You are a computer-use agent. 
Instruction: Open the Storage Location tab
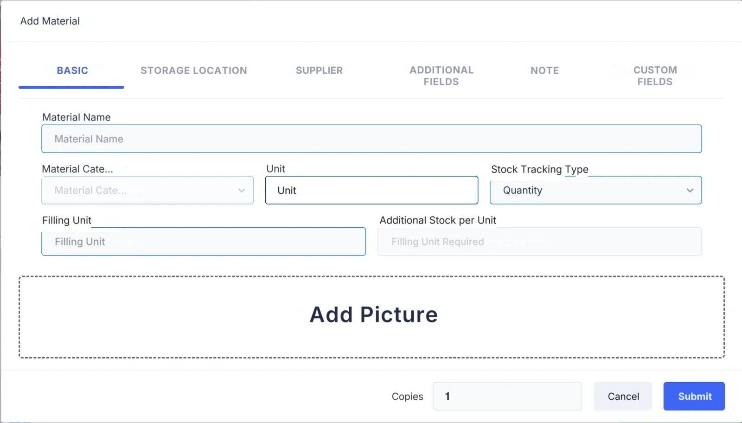[x=194, y=70]
